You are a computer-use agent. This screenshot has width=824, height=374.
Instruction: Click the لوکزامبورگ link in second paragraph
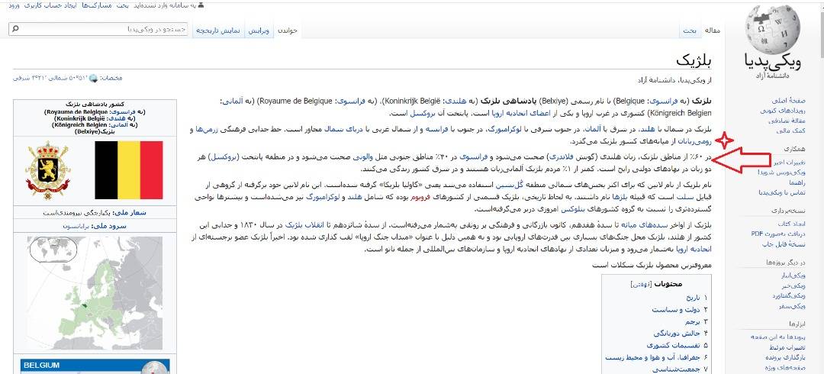point(504,129)
